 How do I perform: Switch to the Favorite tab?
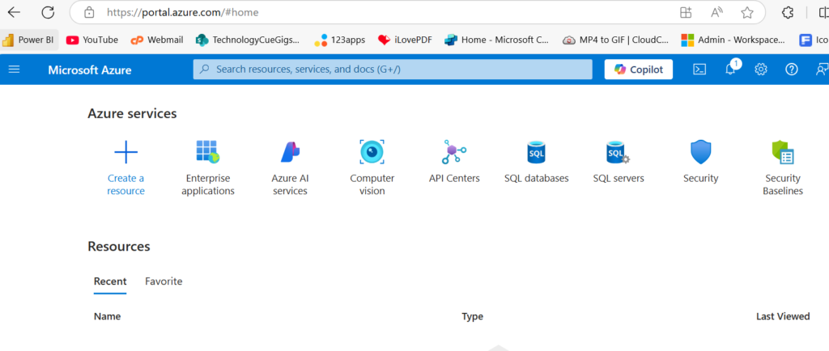164,281
